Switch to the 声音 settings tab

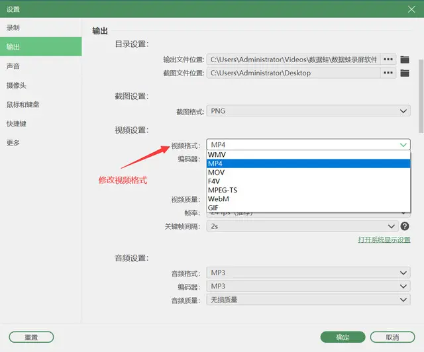pyautogui.click(x=40, y=66)
